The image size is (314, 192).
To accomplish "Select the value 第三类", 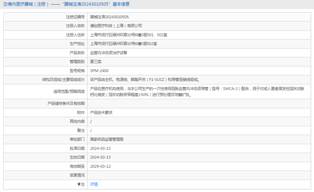I will (96, 62).
